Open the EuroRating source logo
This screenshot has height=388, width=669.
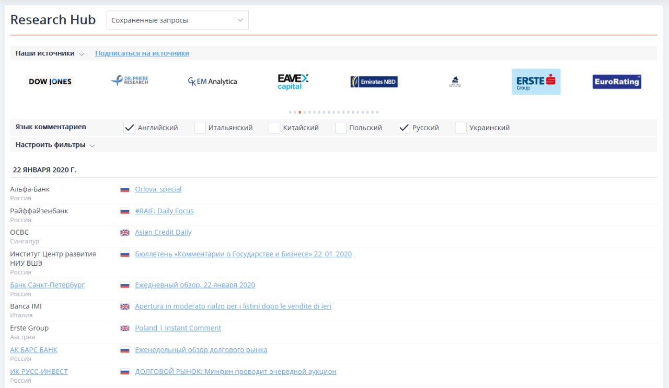pos(617,82)
